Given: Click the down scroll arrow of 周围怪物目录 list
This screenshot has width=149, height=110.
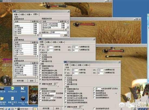Looking at the screenshot, I should pos(68,27).
